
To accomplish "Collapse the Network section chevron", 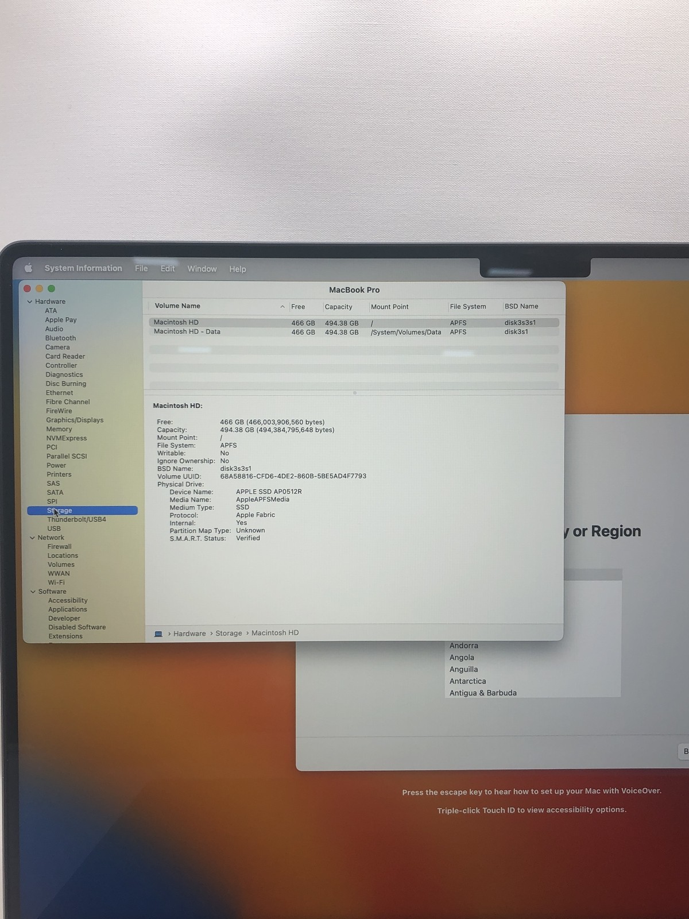I will [x=32, y=538].
